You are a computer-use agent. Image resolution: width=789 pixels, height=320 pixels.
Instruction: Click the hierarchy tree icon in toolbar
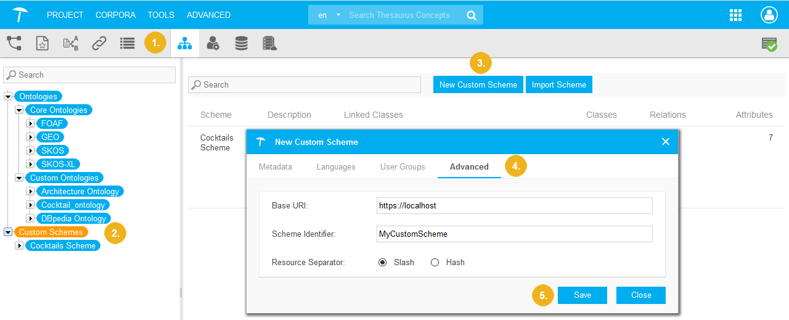click(14, 43)
